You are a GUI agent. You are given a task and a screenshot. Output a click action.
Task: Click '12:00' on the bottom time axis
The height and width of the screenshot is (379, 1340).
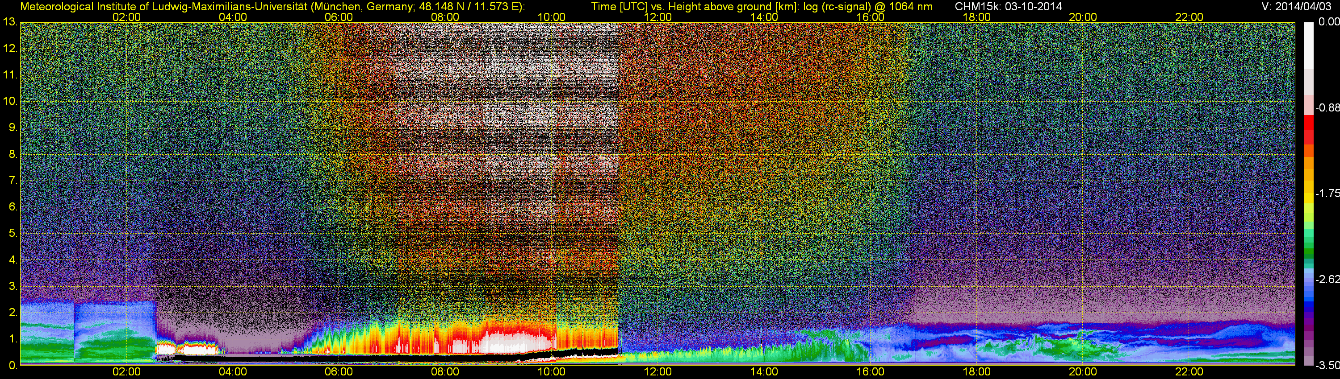657,372
